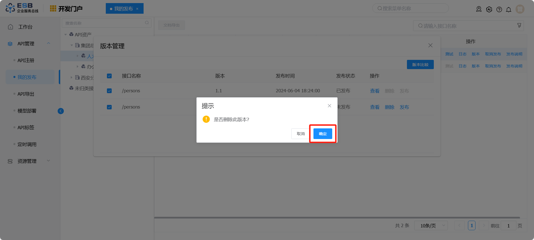Click 取消发布 in the highlighted table row

pyautogui.click(x=493, y=54)
